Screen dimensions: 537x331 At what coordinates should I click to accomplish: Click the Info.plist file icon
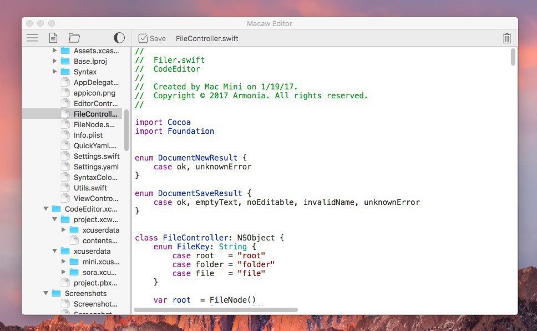(65, 135)
